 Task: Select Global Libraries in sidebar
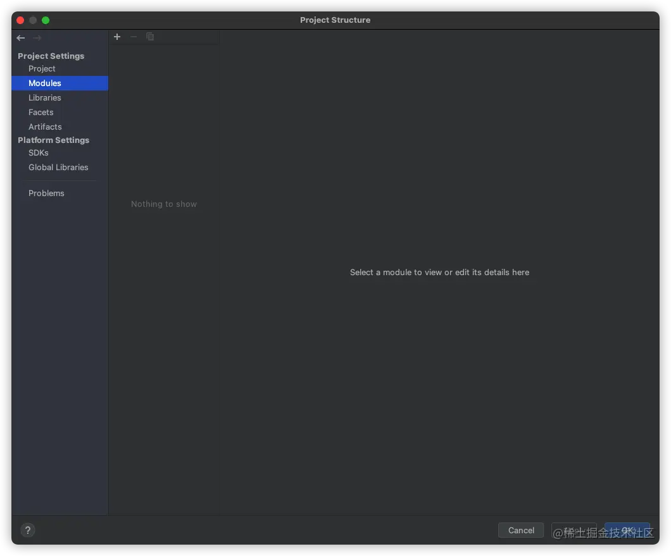point(58,167)
